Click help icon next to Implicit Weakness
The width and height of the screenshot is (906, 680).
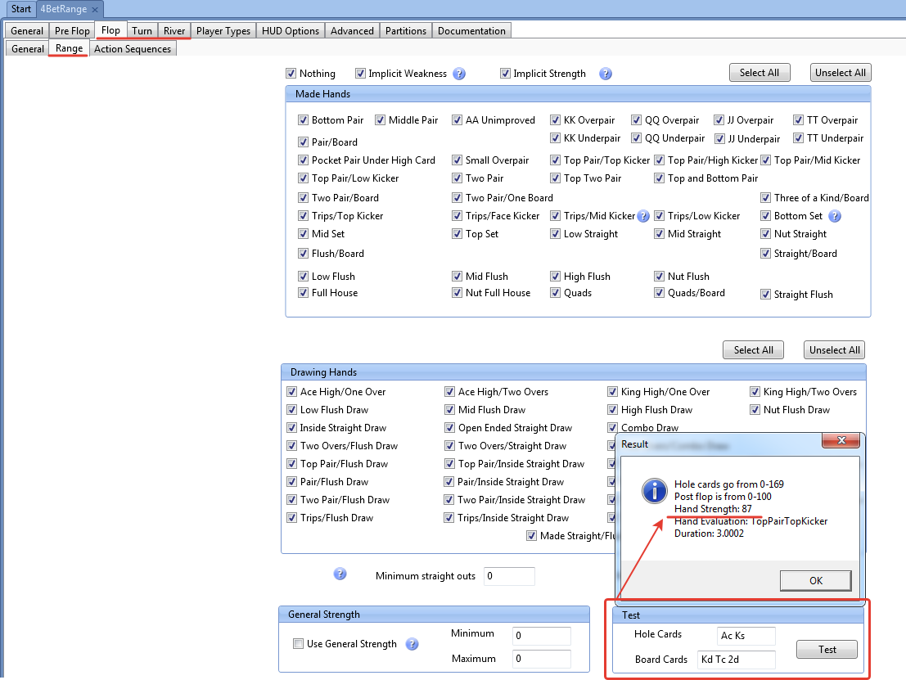click(x=459, y=74)
